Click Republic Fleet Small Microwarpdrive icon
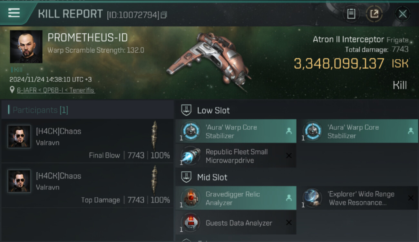Image resolution: width=419 pixels, height=242 pixels. (x=190, y=156)
